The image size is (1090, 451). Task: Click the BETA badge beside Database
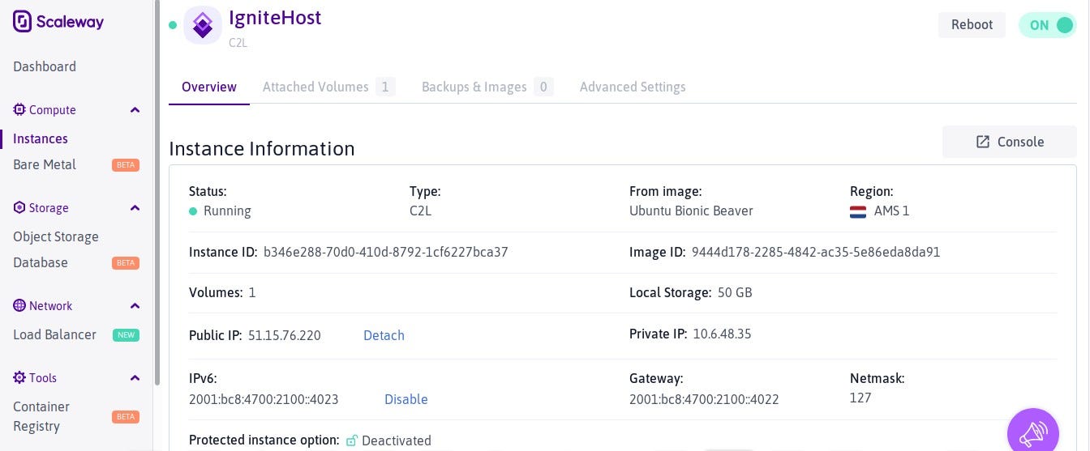tap(126, 263)
